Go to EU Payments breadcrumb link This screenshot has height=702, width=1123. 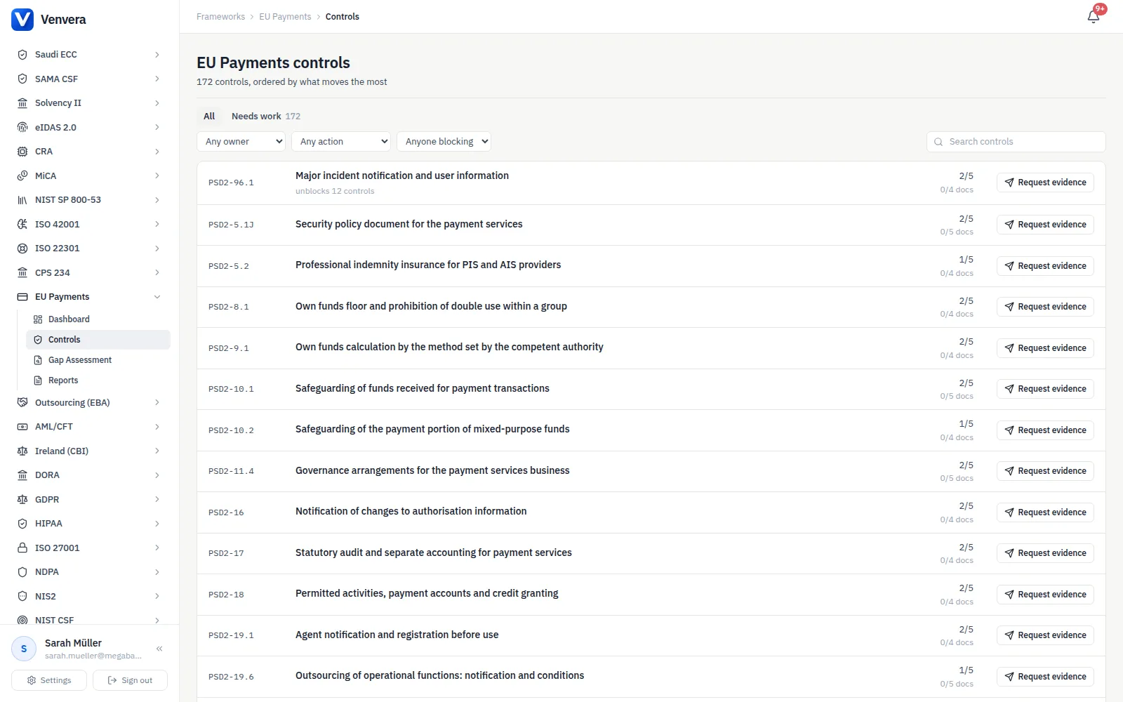(285, 17)
